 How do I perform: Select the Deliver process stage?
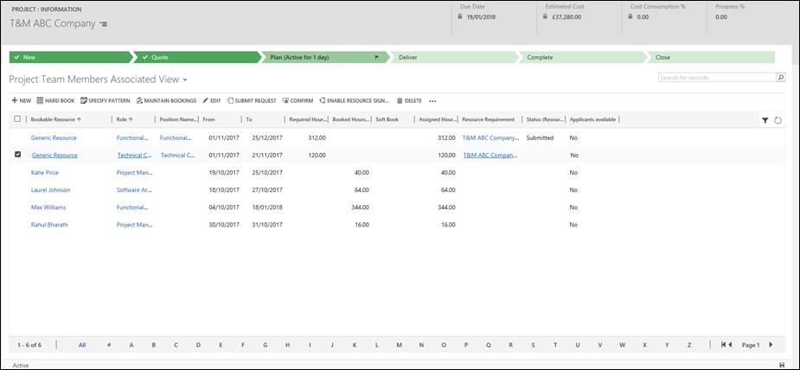click(x=453, y=58)
